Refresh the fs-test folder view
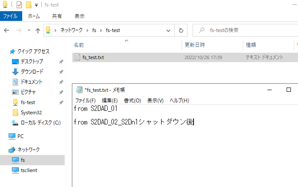Viewport: 298px width, 187px height. click(181, 30)
